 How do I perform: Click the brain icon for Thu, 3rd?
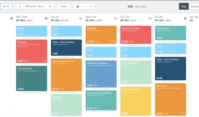pyautogui.click(x=150, y=18)
